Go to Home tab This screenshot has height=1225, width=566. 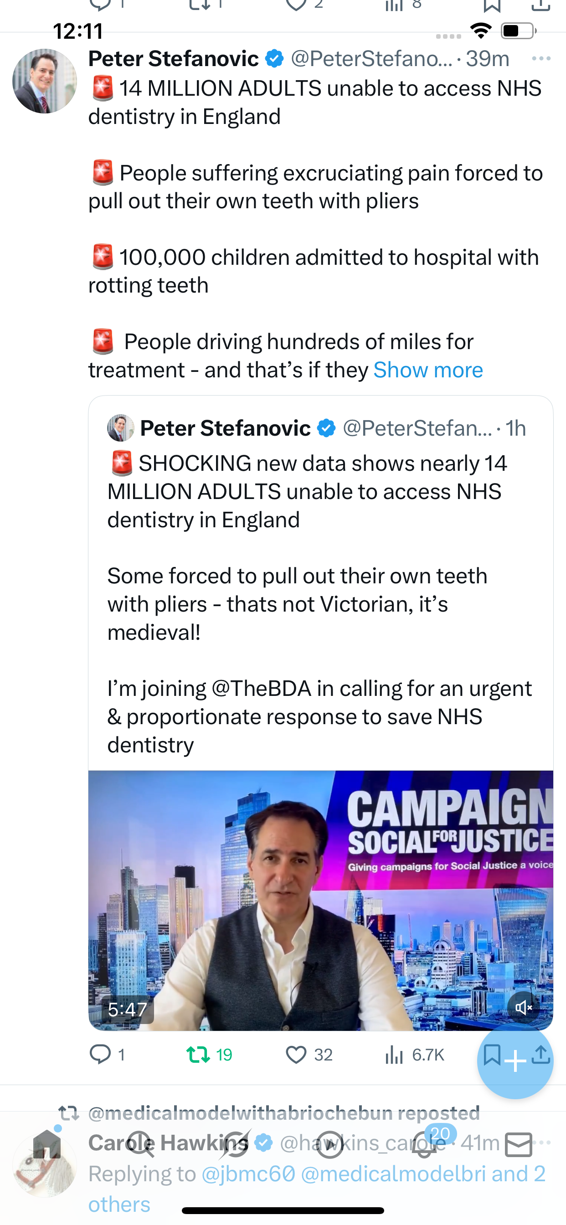click(x=46, y=1144)
